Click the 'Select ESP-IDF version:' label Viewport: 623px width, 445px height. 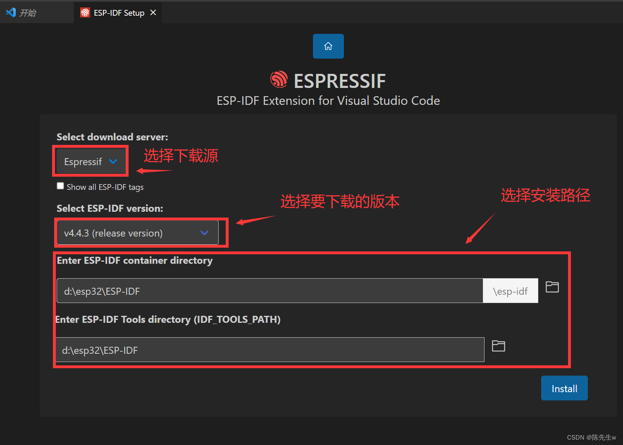coord(110,208)
